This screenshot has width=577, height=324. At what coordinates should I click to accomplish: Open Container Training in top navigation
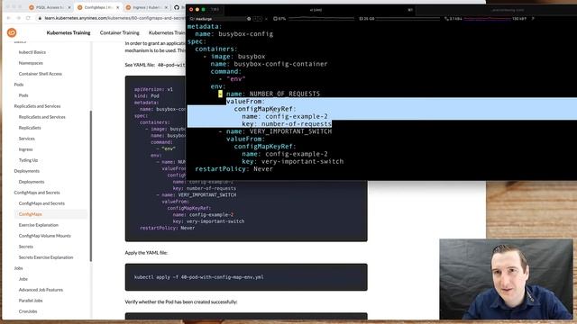point(120,32)
